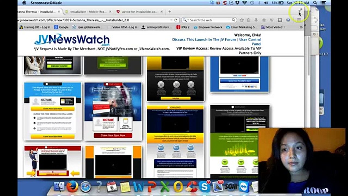Click the home icon in Firefox toolbar
348x196 pixels.
click(264, 20)
